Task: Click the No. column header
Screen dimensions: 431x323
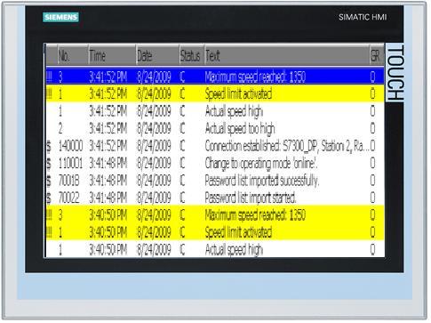Action: tap(73, 55)
